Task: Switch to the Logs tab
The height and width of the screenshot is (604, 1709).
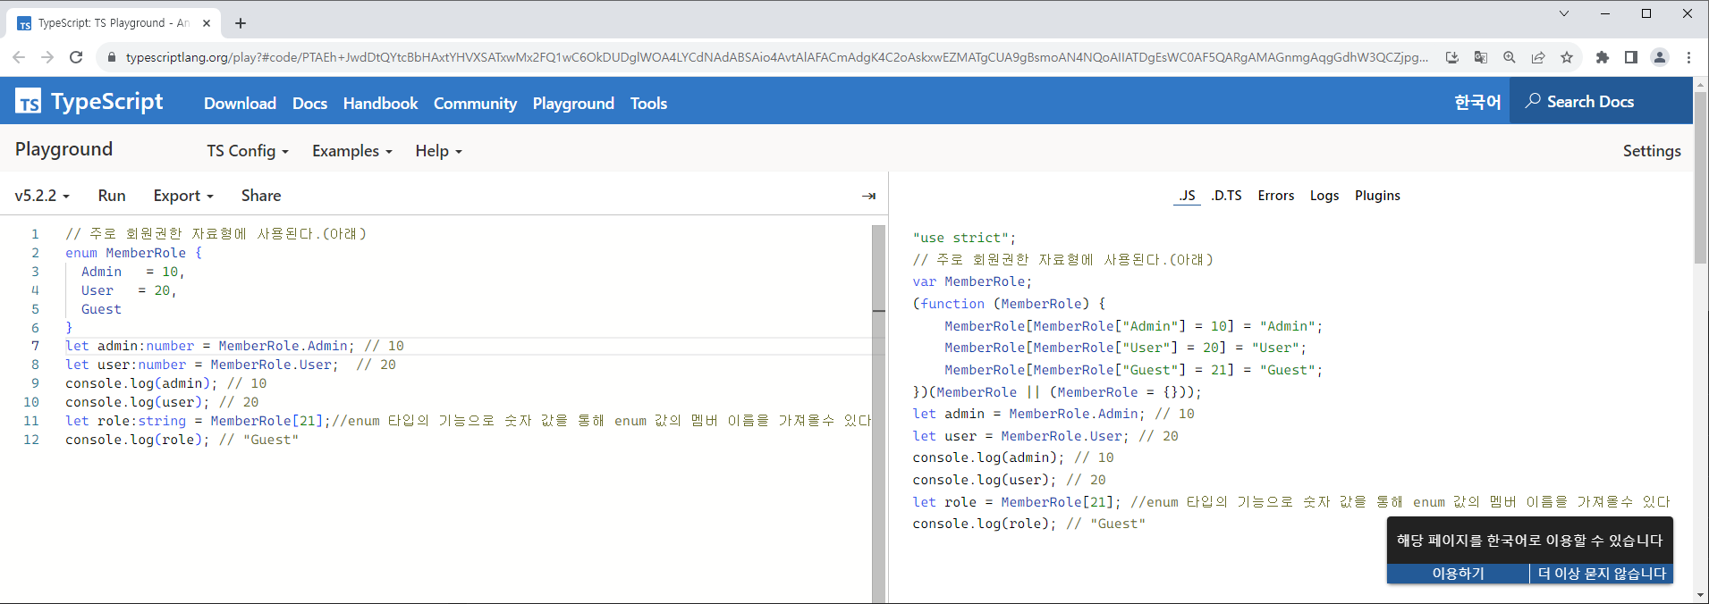Action: pos(1324,196)
